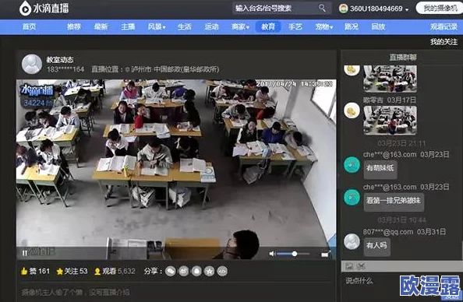Click the 807***@qq.com user avatar
The image size is (463, 302).
(352, 241)
